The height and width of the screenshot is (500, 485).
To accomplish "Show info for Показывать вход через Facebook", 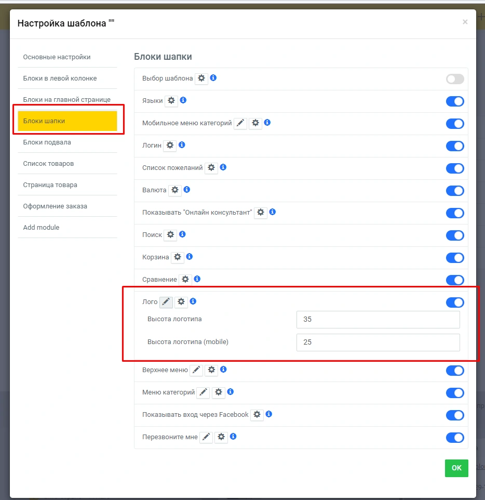I will click(x=269, y=414).
